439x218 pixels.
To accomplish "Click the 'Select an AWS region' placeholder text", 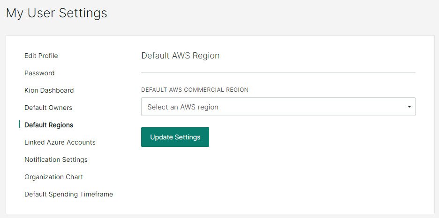I will (x=183, y=107).
